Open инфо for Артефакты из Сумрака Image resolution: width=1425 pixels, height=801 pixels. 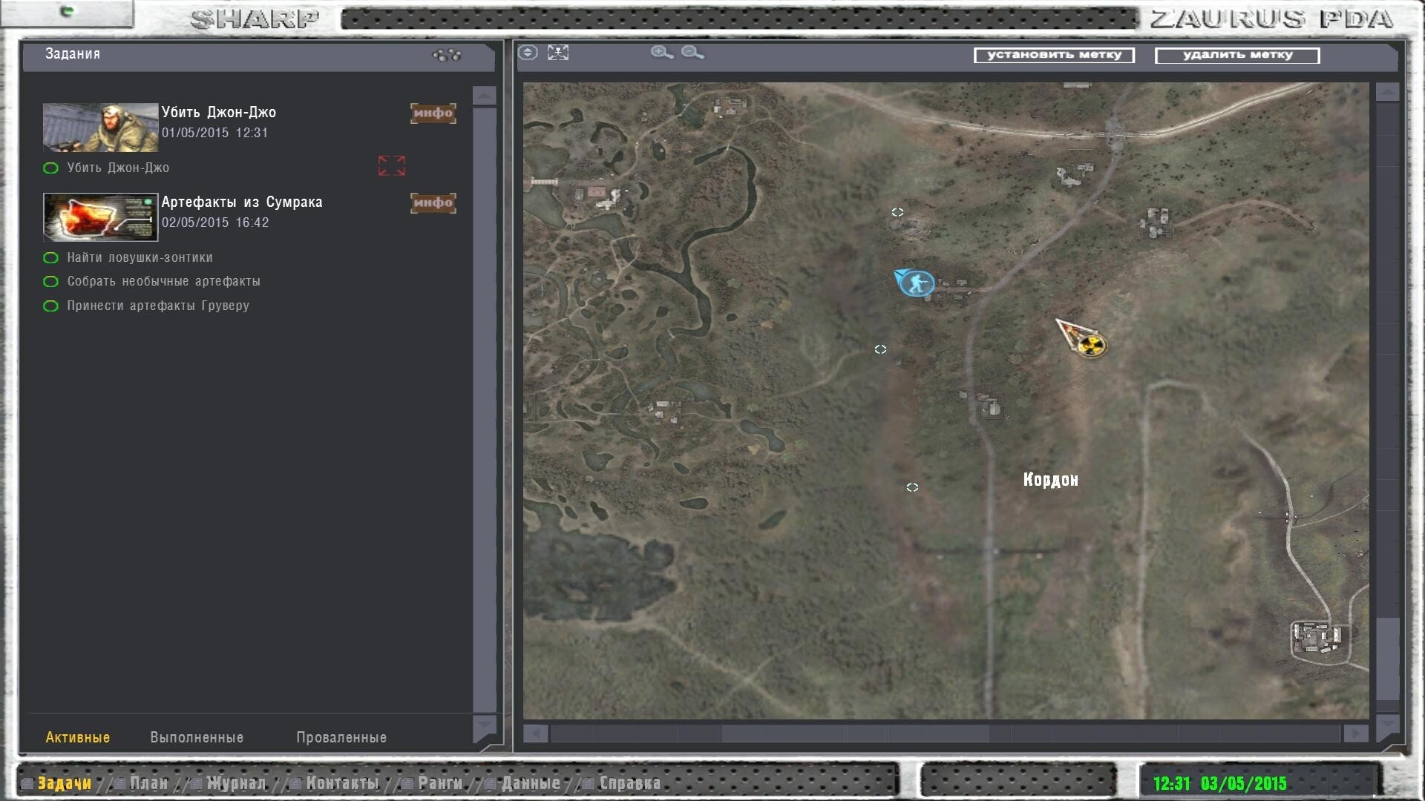tap(433, 202)
